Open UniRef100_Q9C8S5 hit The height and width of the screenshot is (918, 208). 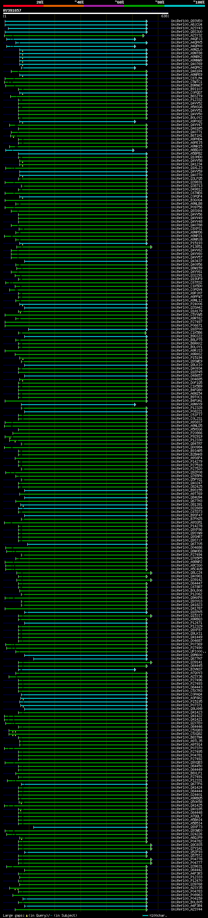(x=187, y=845)
